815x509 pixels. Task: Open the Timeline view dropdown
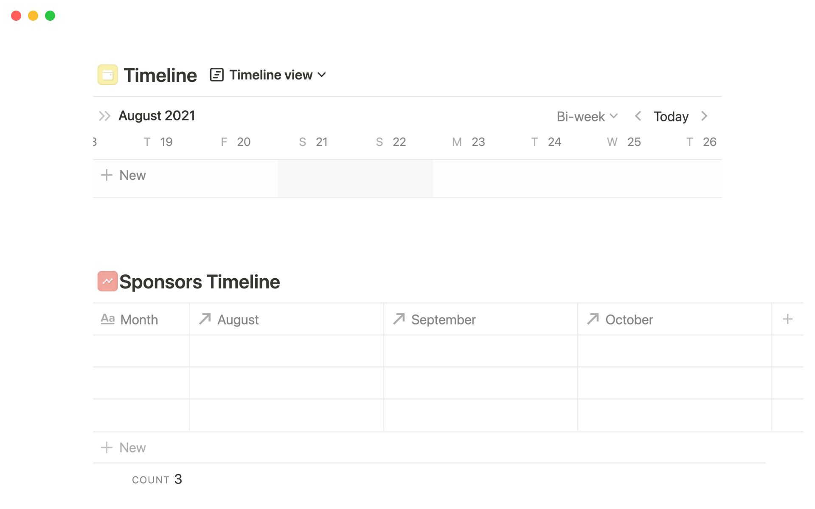(x=269, y=75)
